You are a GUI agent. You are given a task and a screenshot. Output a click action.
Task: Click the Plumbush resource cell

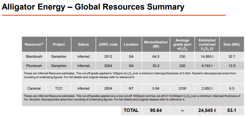pyautogui.click(x=34, y=66)
